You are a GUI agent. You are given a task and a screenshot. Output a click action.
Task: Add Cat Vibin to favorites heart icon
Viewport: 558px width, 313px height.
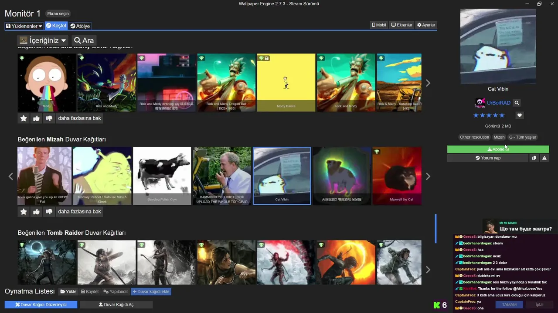519,115
